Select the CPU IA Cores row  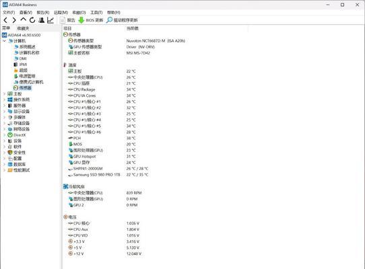point(84,95)
